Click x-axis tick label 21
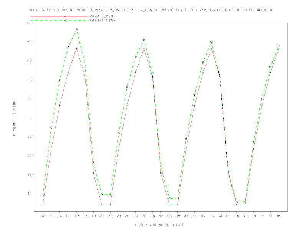The image size is (304, 235). [x=102, y=216]
